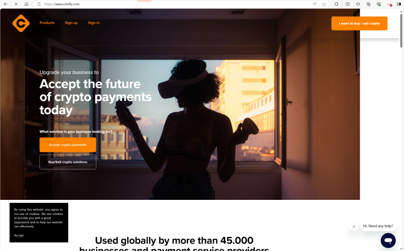The width and height of the screenshot is (404, 251).
Task: Choose Accept crypto payments
Action: click(68, 145)
